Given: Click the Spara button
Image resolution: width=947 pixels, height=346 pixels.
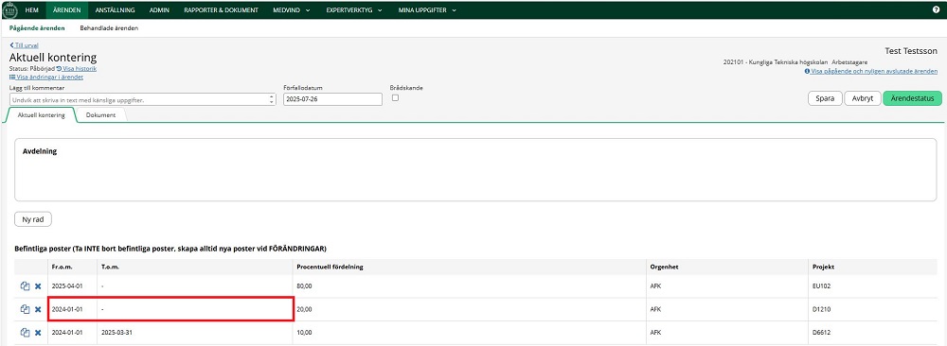Looking at the screenshot, I should [x=825, y=98].
